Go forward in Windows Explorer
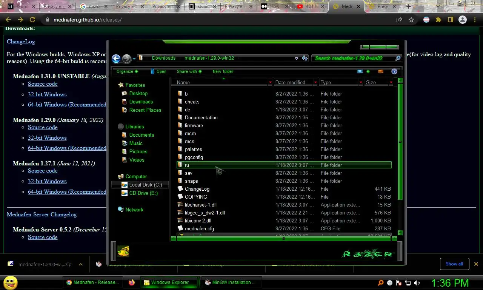This screenshot has width=483, height=290. pyautogui.click(x=127, y=59)
